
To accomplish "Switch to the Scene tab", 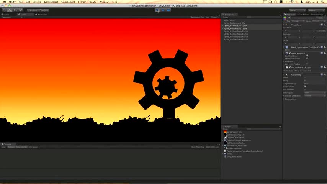I will pyautogui.click(x=6, y=15).
